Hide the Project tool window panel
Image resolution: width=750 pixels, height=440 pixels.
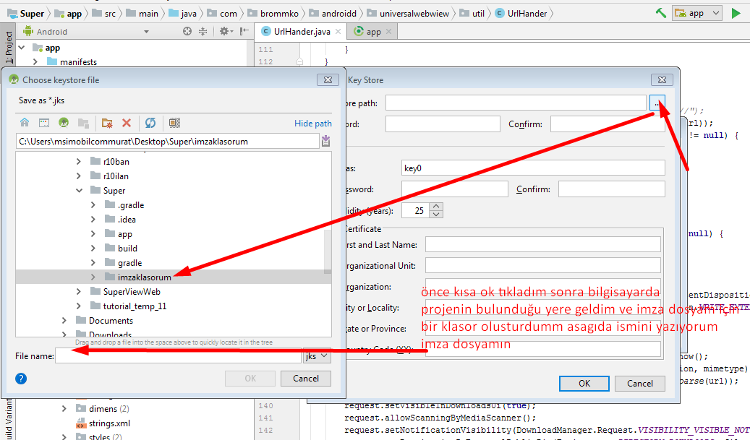(x=244, y=32)
